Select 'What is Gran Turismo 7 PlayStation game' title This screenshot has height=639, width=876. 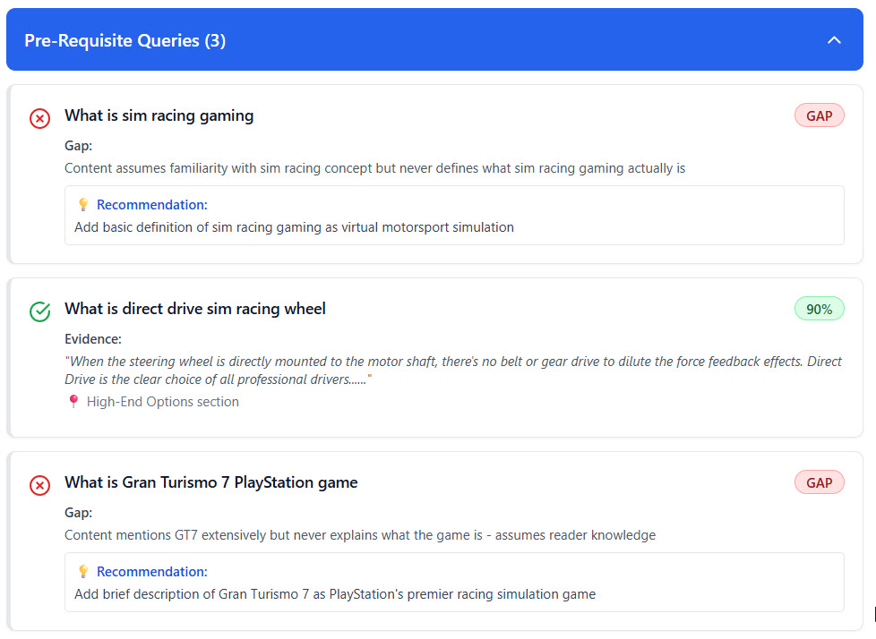(x=210, y=482)
